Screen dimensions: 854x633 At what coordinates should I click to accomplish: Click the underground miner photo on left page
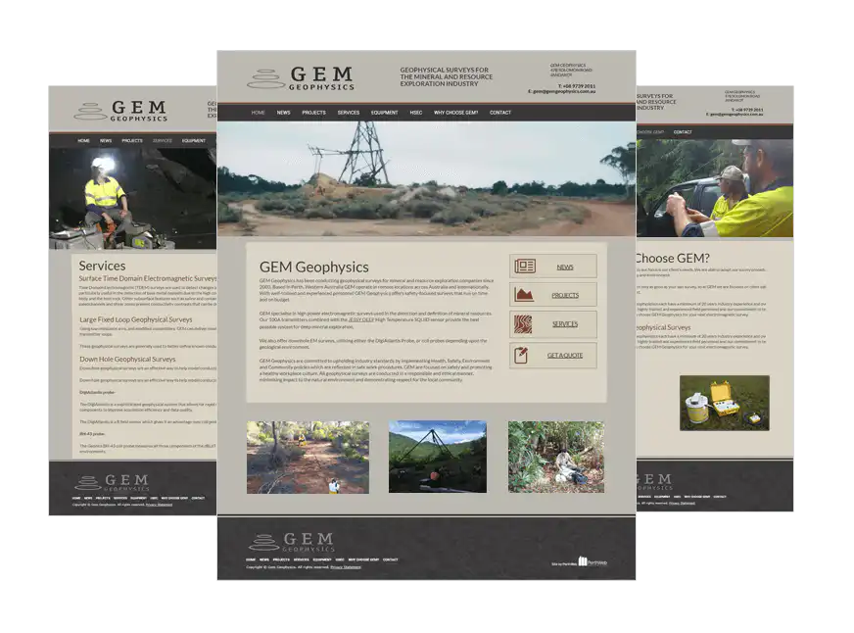pyautogui.click(x=133, y=198)
